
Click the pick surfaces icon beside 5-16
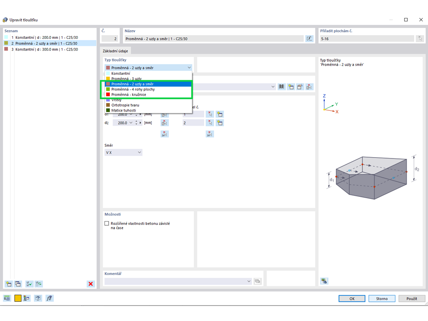[420, 39]
